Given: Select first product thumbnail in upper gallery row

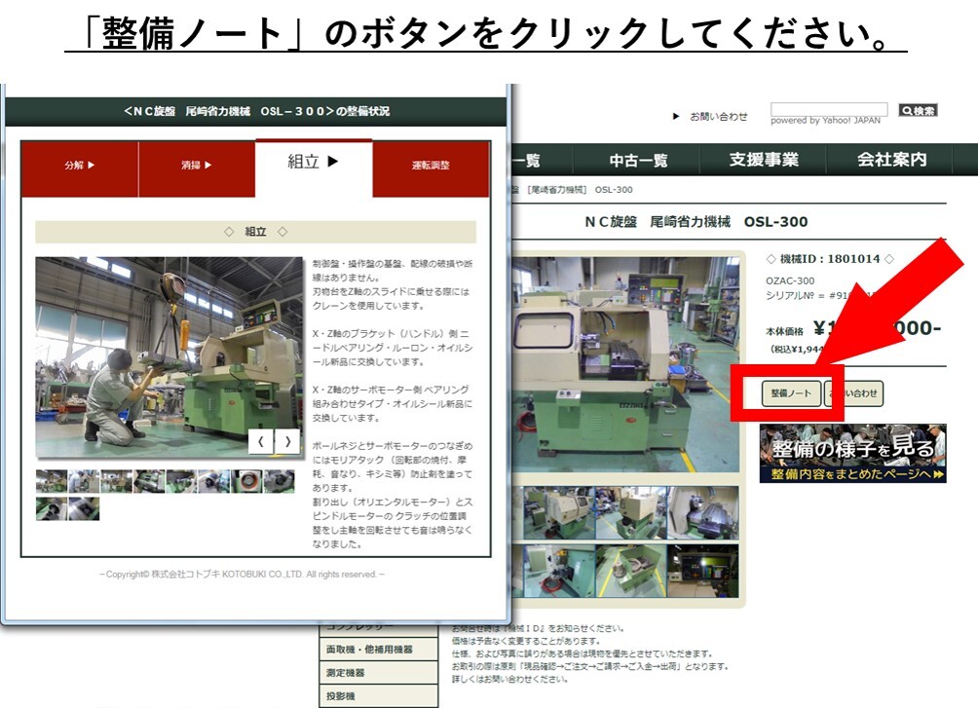Looking at the screenshot, I should 558,513.
